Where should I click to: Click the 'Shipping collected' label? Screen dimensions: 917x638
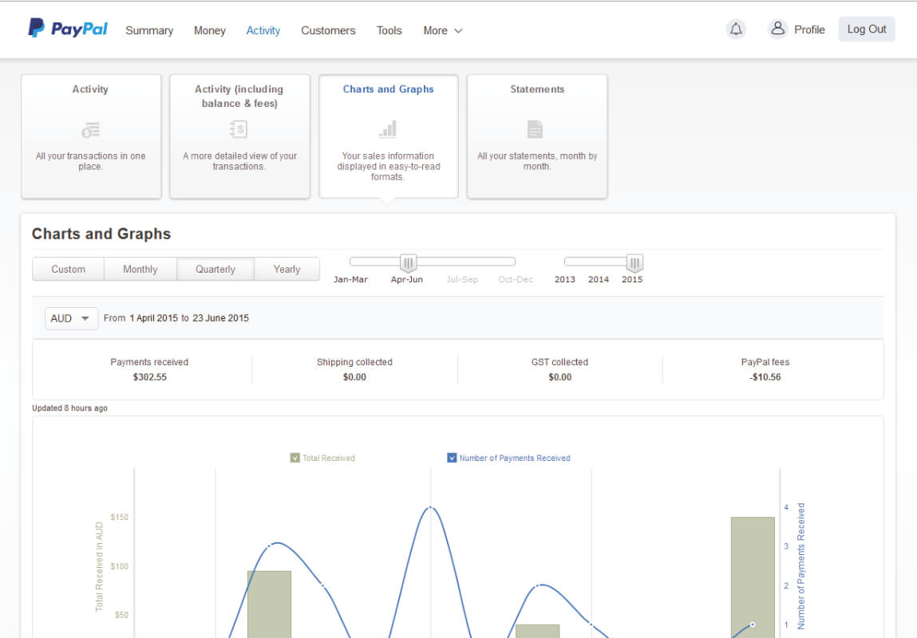coord(354,362)
